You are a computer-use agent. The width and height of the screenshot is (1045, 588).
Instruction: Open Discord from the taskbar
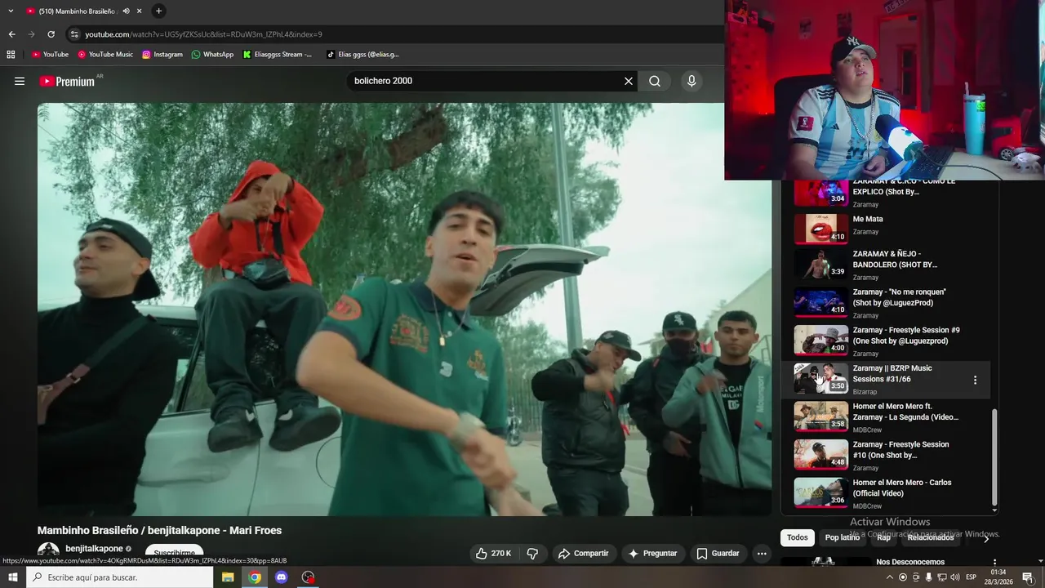pyautogui.click(x=282, y=577)
